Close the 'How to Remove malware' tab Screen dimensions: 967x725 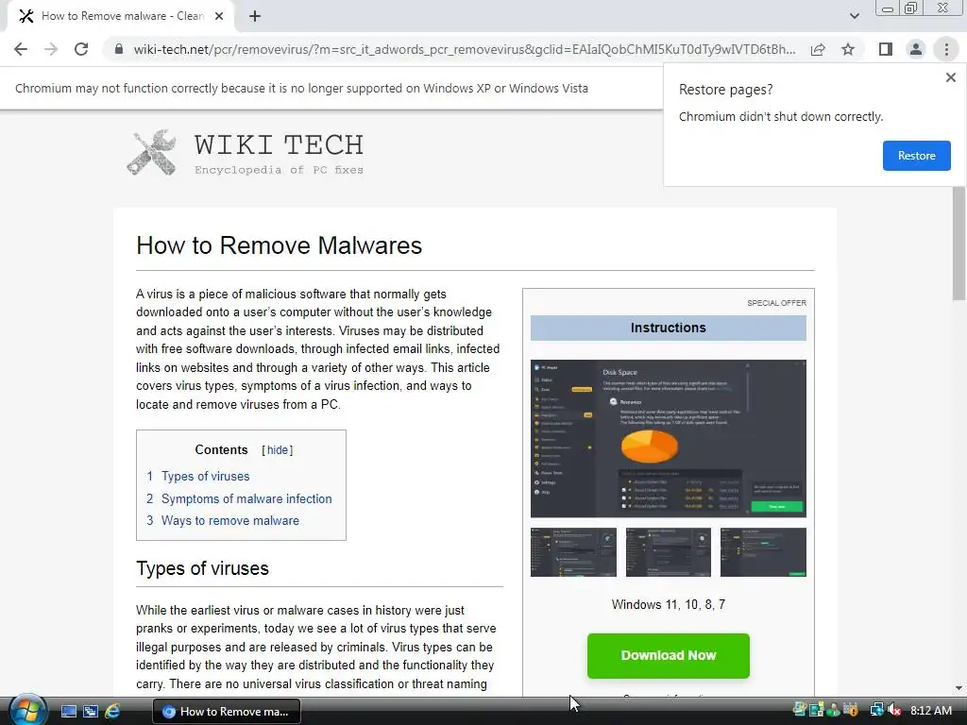pyautogui.click(x=219, y=16)
